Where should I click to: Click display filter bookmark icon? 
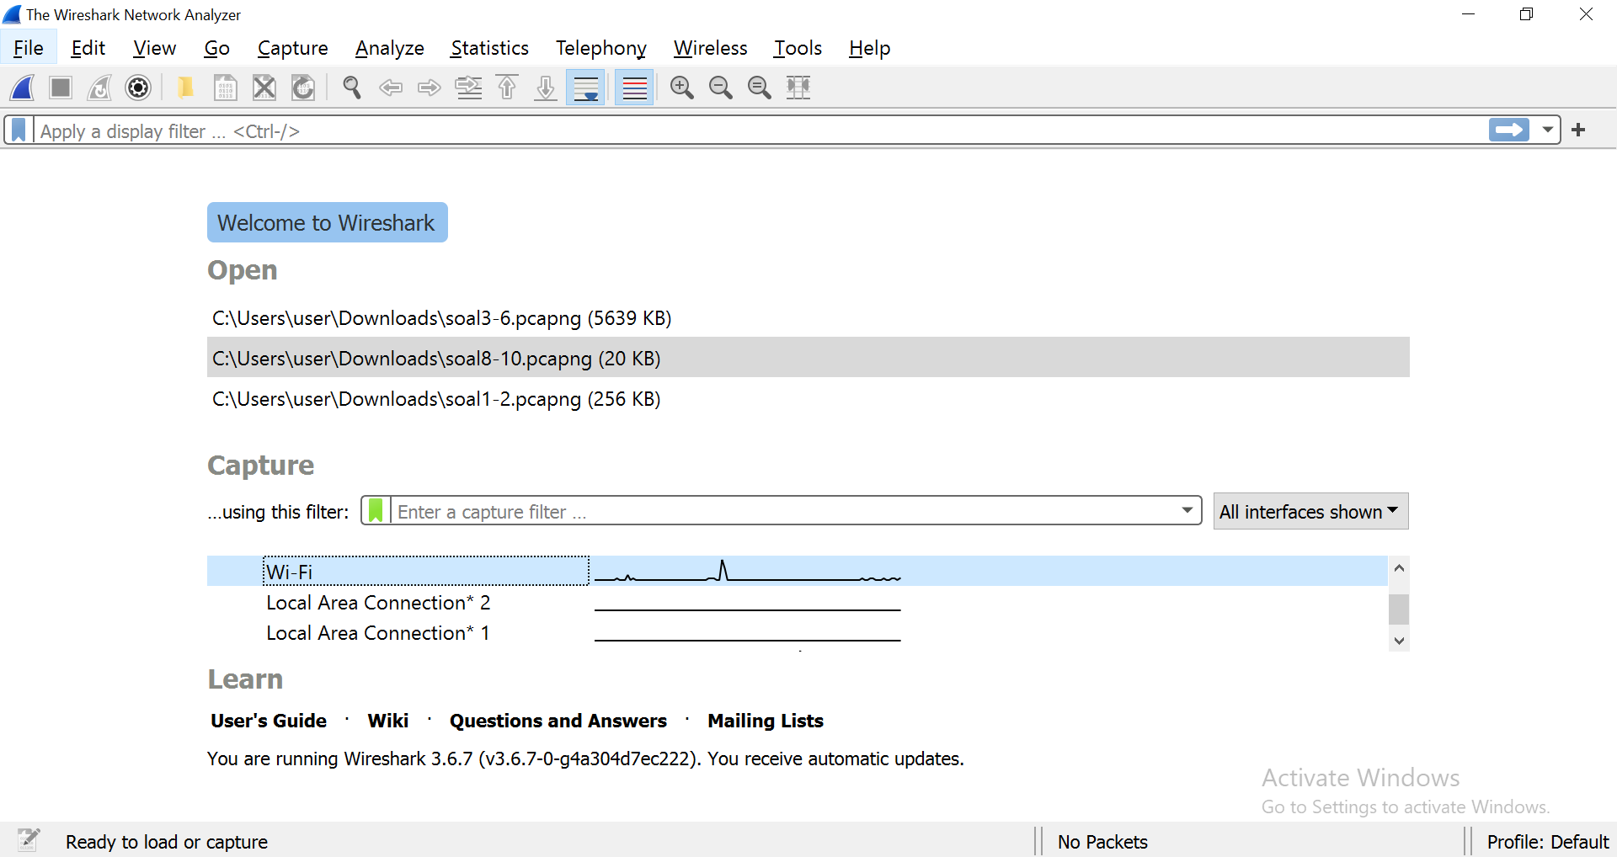pos(19,130)
